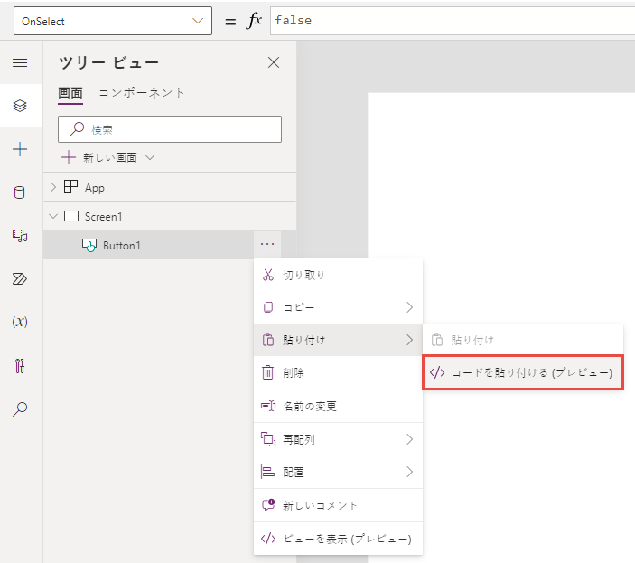Choose ビューを表示 (プレビュー) menu item
The height and width of the screenshot is (563, 635).
(338, 539)
